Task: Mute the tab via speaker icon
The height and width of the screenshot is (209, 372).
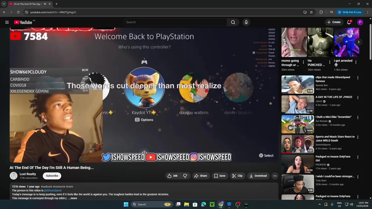Action: coord(45,4)
